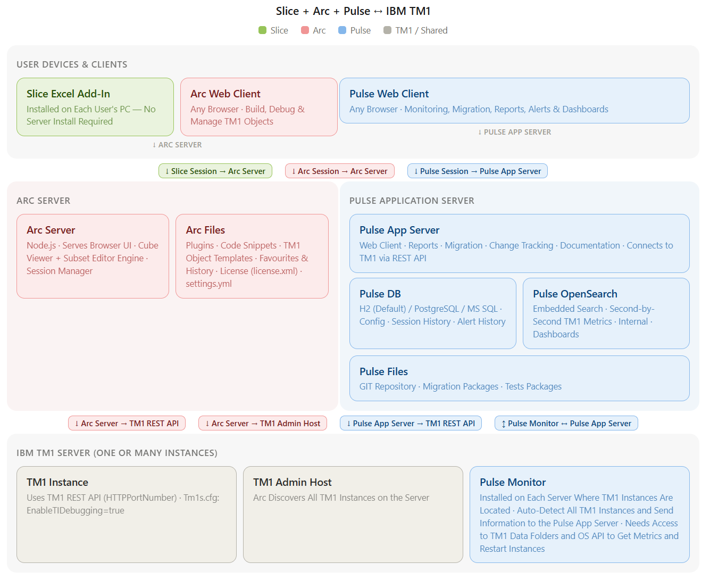Click the 'Arc' legend label text
The width and height of the screenshot is (710, 588).
coord(319,30)
